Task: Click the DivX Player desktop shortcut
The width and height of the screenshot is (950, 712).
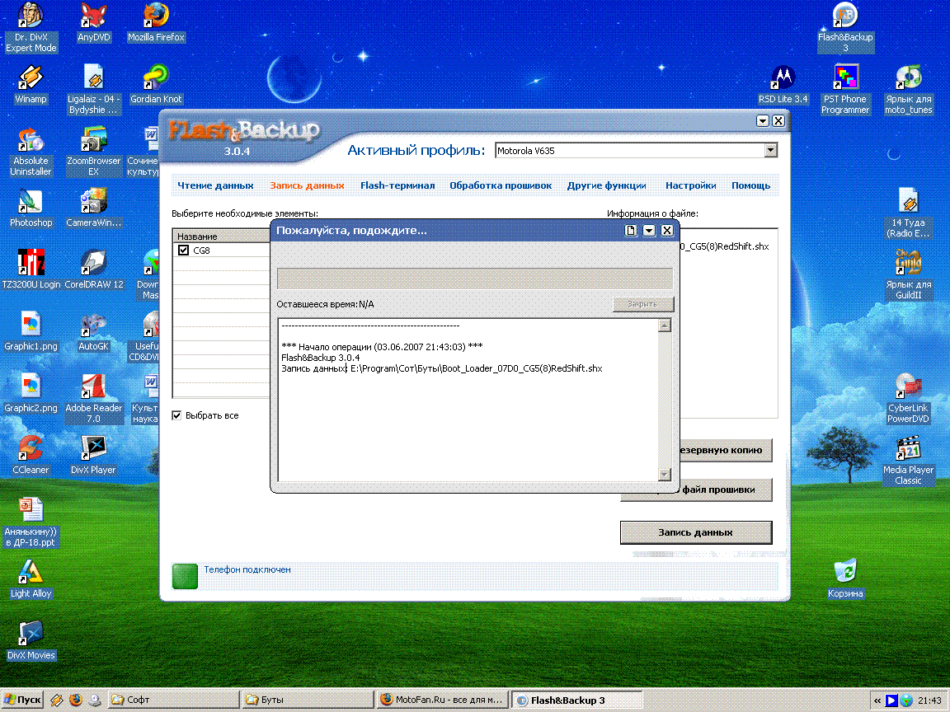Action: (94, 455)
